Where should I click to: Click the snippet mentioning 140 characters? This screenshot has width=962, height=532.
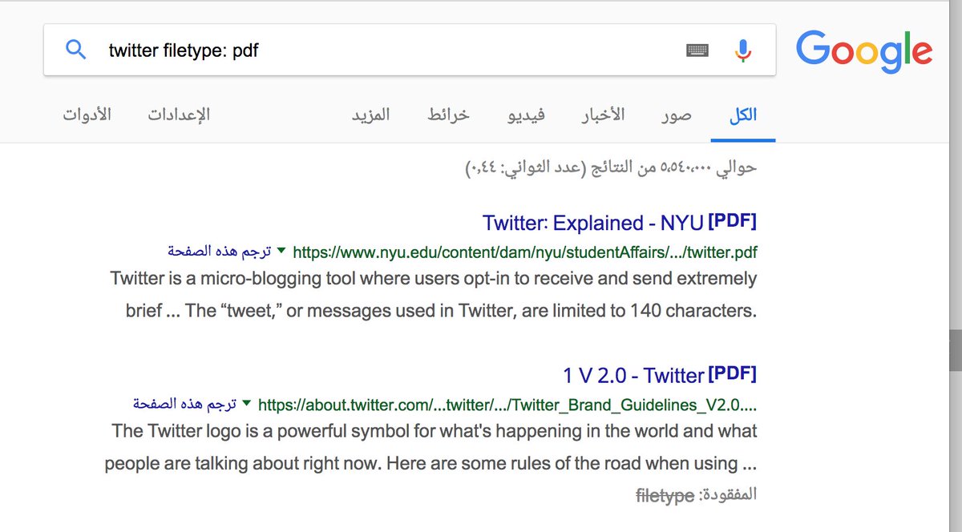tap(433, 295)
